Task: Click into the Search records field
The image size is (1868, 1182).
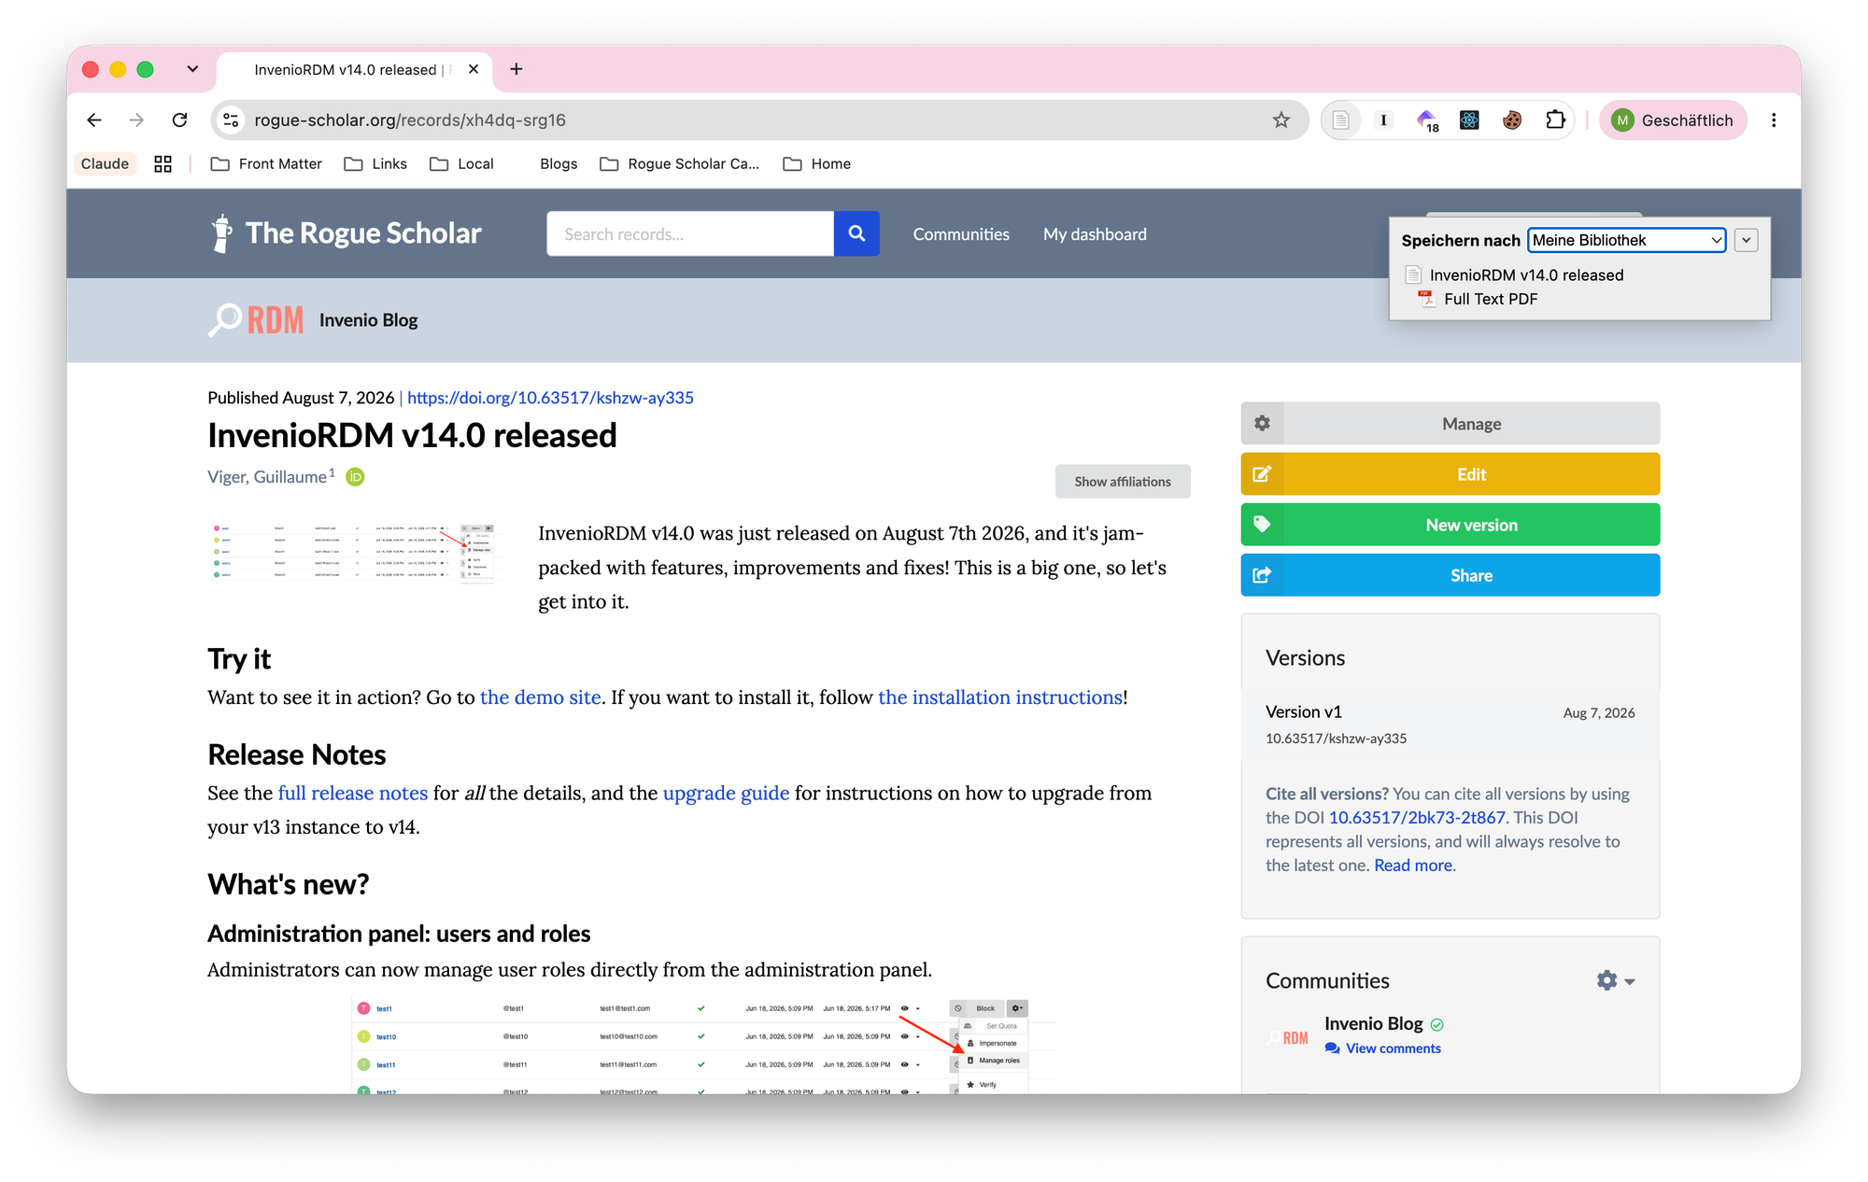Action: pos(690,233)
